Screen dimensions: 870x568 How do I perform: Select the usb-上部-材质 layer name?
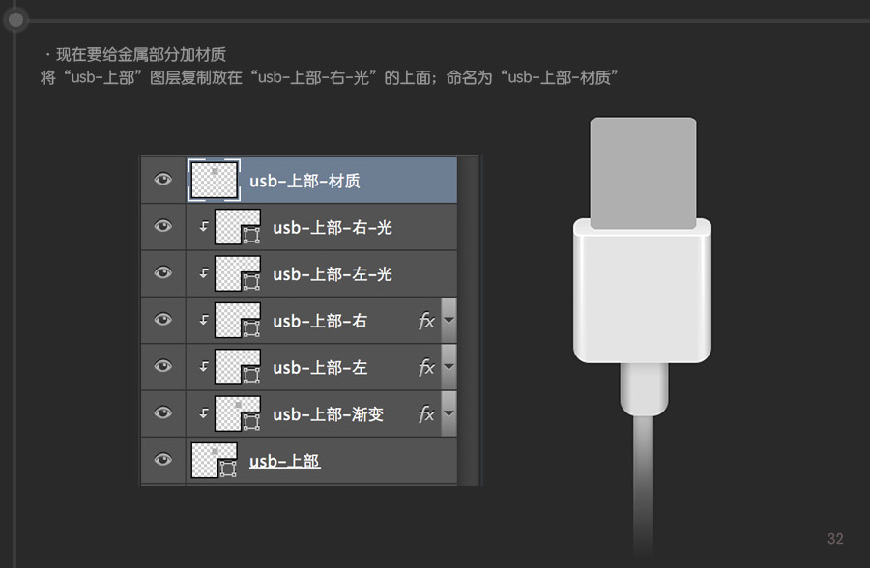tap(304, 181)
